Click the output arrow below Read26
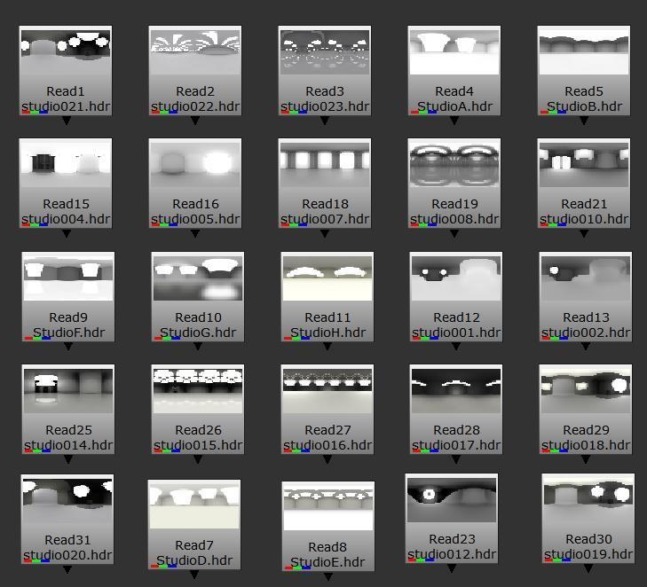This screenshot has width=647, height=587. tap(198, 458)
